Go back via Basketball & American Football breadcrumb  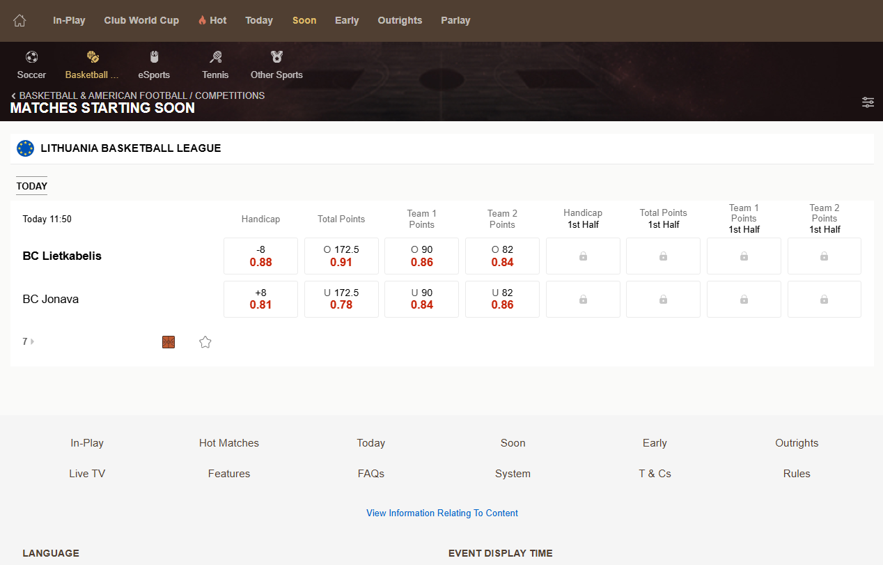pos(138,95)
